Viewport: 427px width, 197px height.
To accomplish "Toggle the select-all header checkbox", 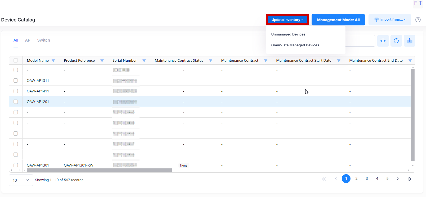I will (16, 60).
